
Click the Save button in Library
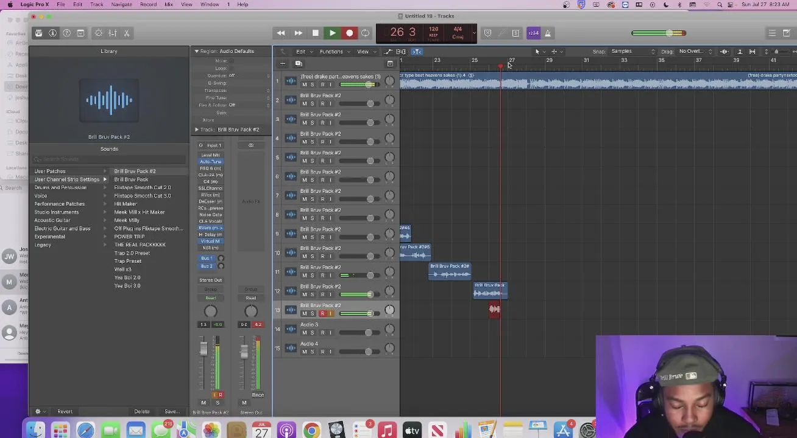(172, 411)
